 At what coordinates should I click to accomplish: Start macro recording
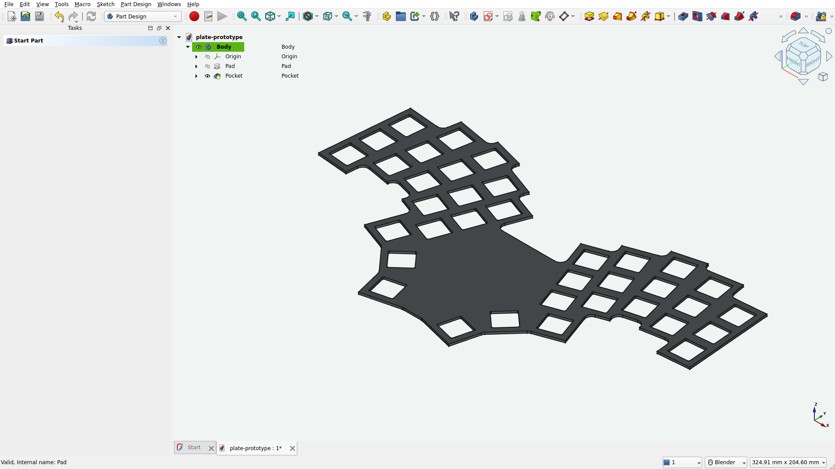194,16
